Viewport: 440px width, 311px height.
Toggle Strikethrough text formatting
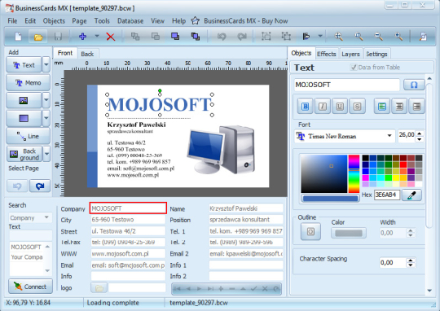pyautogui.click(x=357, y=107)
